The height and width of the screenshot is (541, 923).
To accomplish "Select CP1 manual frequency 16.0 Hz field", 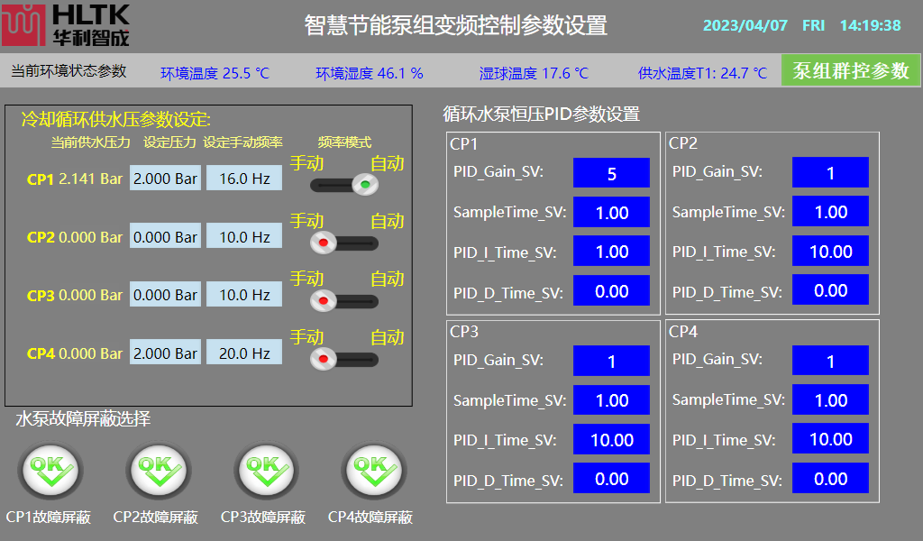I will click(244, 179).
